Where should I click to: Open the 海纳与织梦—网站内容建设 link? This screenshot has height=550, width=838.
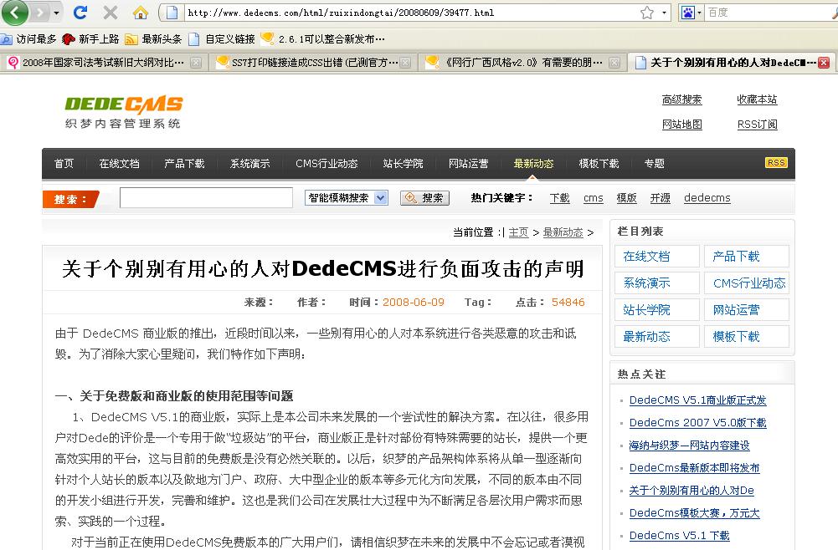(x=690, y=445)
